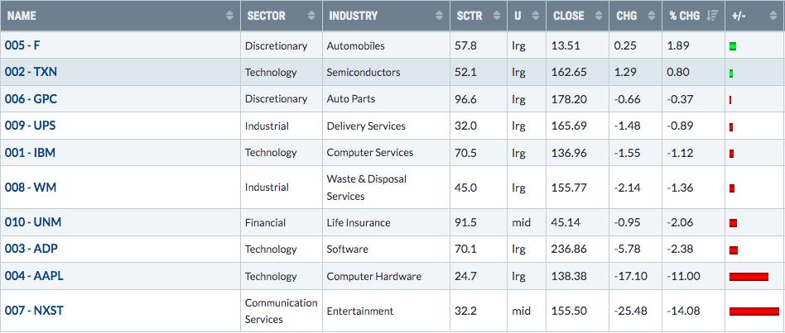Viewport: 785px width, 333px height.
Task: Toggle sort arrows on U column
Action: tap(535, 16)
